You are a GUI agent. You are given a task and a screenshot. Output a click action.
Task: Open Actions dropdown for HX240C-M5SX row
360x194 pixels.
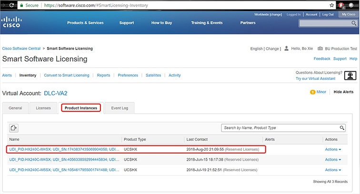pos(333,170)
